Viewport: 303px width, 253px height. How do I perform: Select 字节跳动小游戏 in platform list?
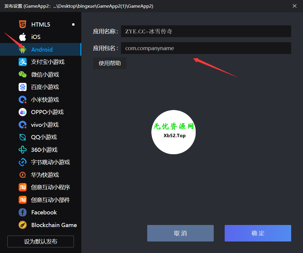(x=40, y=162)
